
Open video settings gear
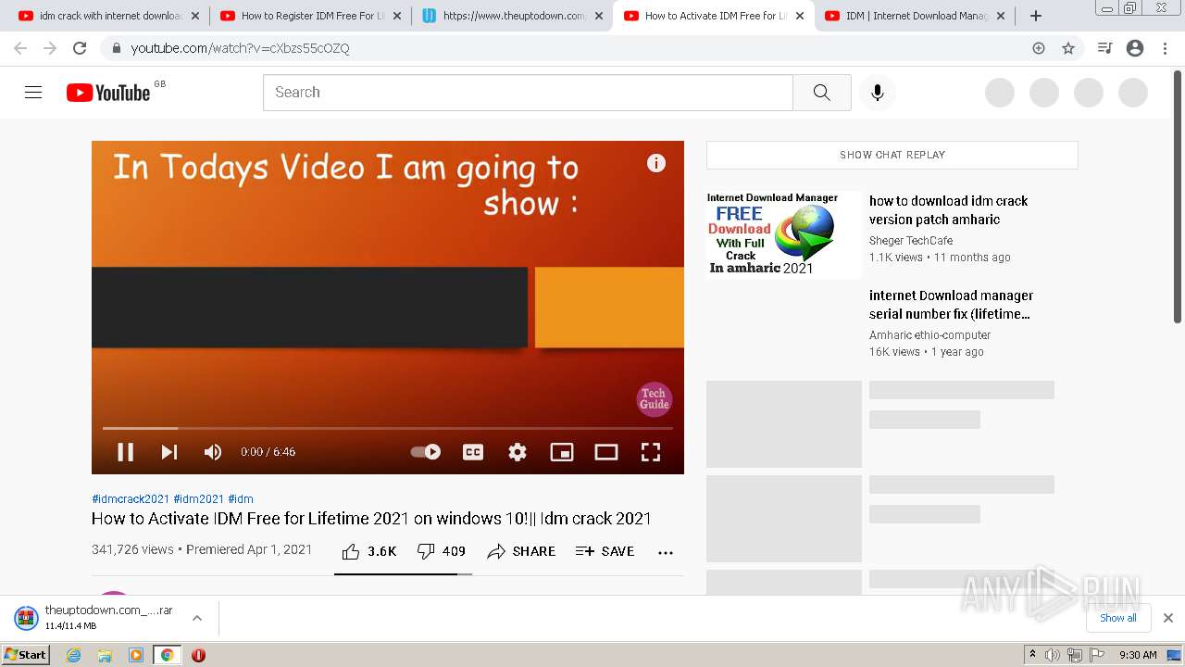(x=518, y=452)
